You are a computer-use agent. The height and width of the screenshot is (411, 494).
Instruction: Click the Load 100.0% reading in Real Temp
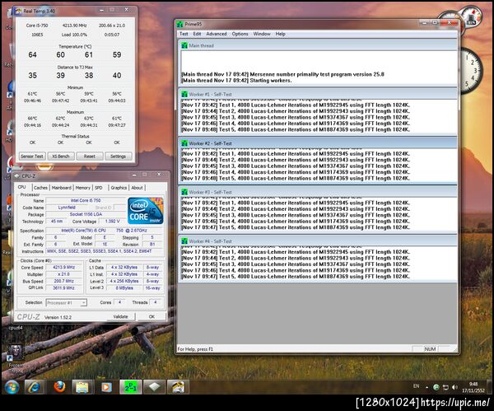coord(74,35)
